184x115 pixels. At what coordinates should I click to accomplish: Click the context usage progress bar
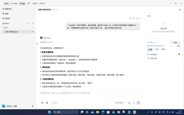pyautogui.click(x=162, y=46)
